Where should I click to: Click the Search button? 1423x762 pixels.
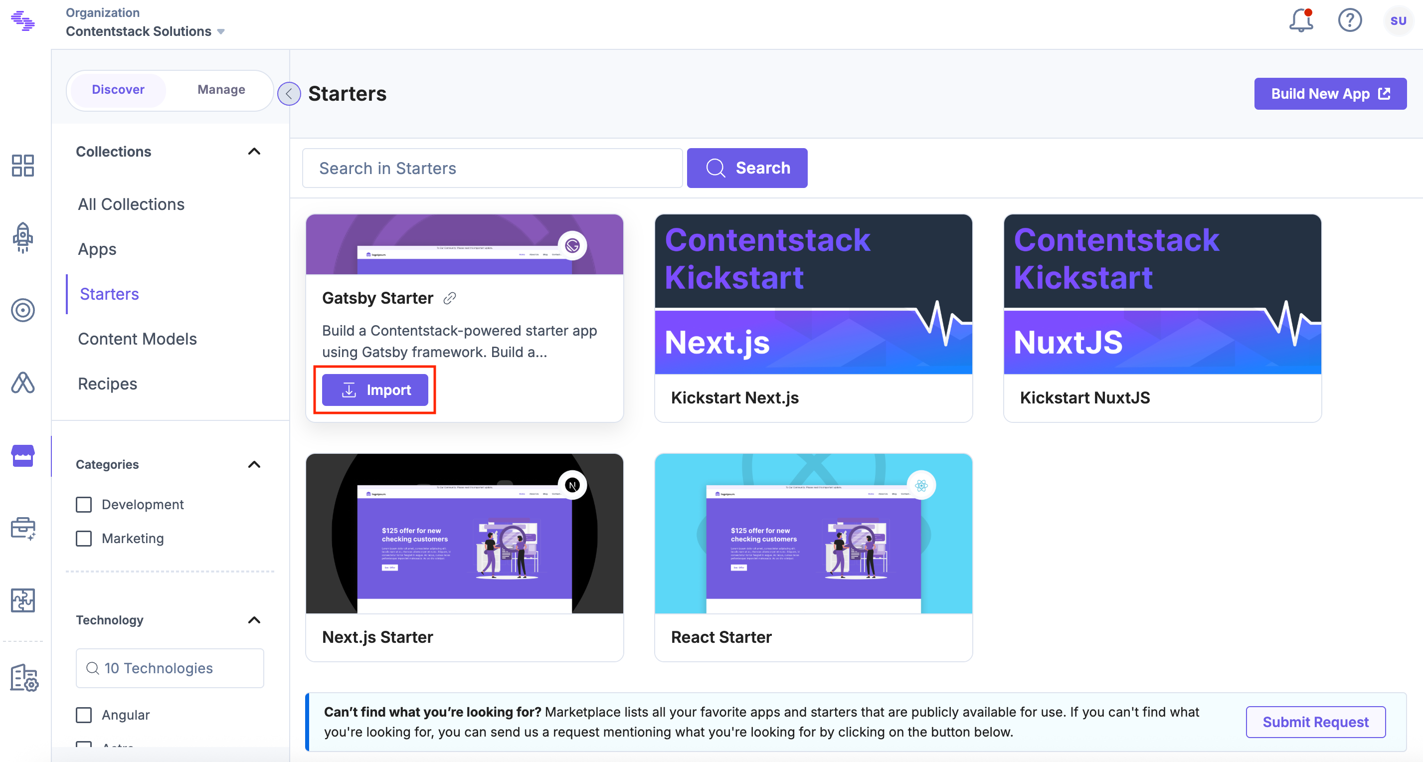point(747,168)
